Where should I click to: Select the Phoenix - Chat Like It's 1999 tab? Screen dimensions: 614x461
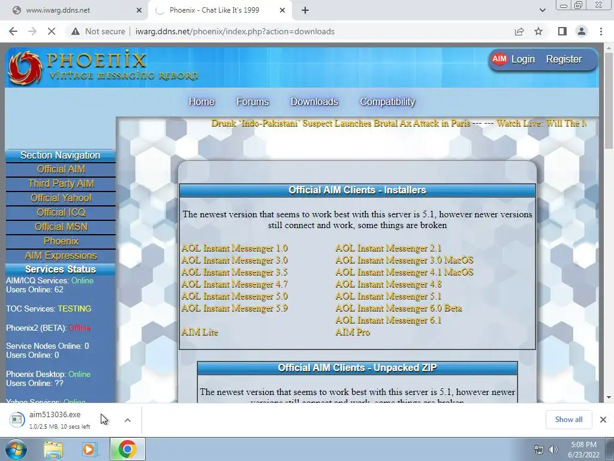[220, 11]
